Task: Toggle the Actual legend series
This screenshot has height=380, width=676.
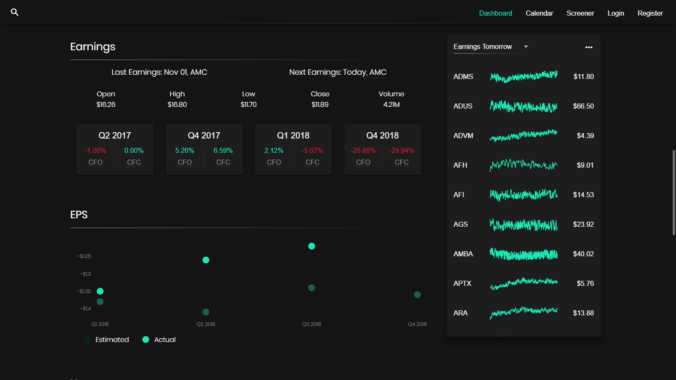Action: click(x=159, y=339)
